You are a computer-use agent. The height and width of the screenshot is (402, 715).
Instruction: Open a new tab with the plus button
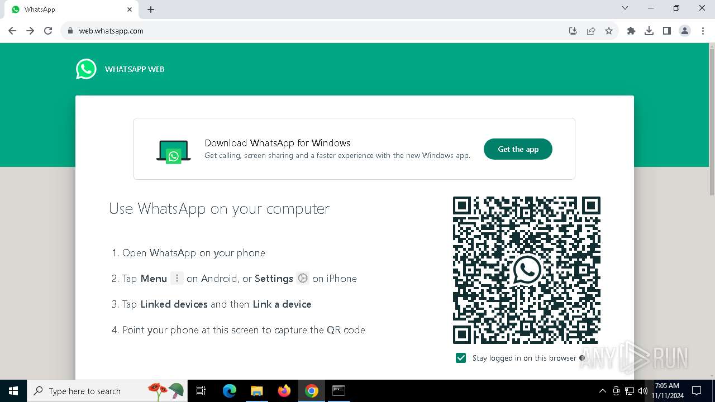pyautogui.click(x=151, y=9)
